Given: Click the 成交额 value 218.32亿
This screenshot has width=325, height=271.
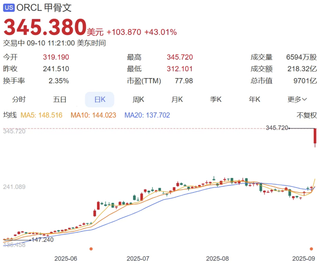Looking at the screenshot, I should click(302, 69).
